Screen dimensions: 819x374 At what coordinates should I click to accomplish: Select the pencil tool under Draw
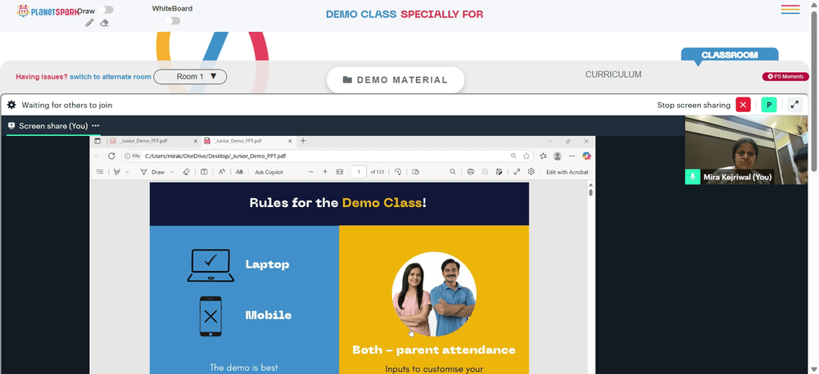coord(89,23)
